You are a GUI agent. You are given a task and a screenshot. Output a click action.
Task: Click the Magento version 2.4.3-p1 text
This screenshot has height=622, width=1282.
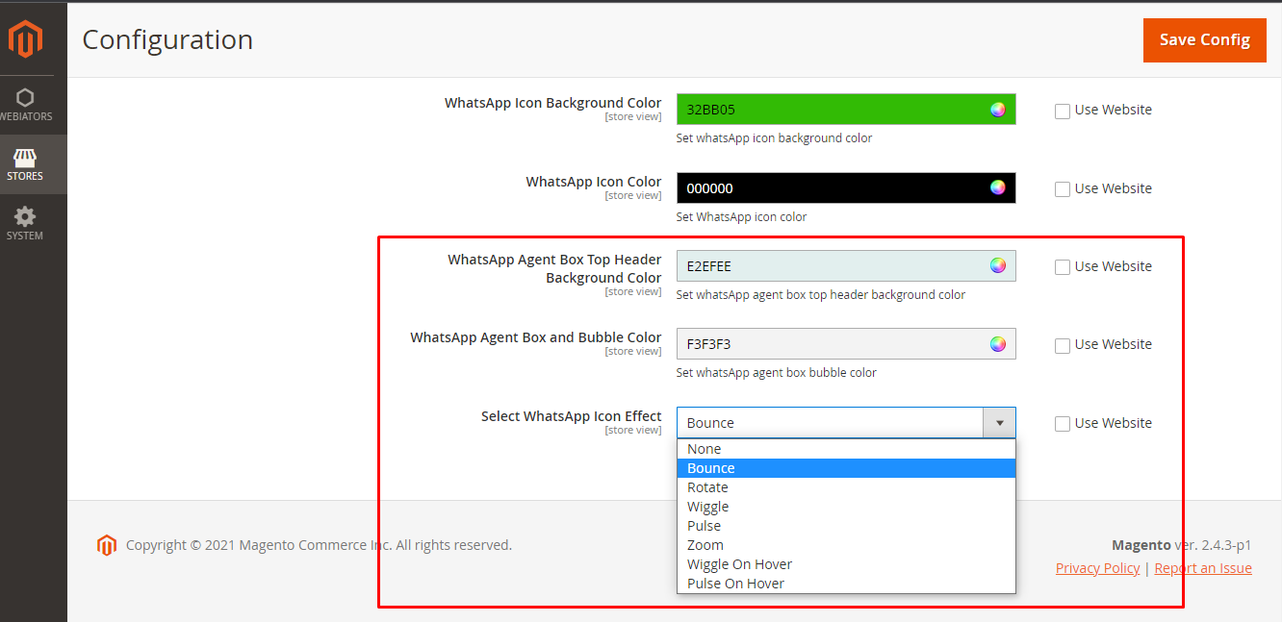pyautogui.click(x=1182, y=545)
